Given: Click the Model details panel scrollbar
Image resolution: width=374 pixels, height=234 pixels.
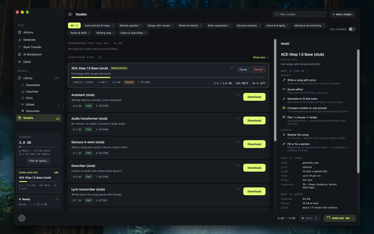Looking at the screenshot, I should coord(358,111).
